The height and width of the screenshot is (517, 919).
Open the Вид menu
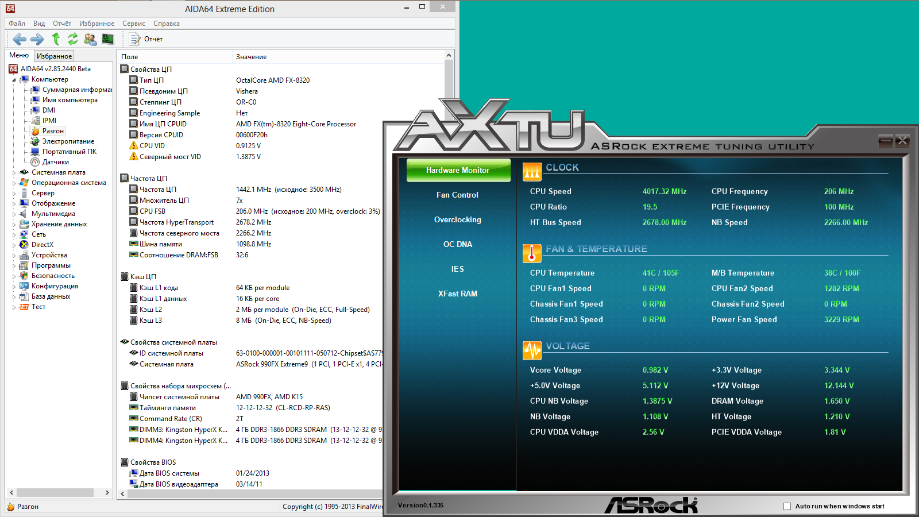[x=39, y=24]
